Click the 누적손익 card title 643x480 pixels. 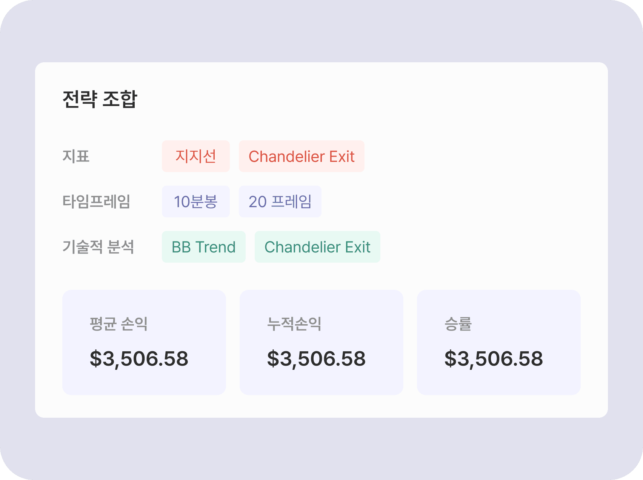(x=294, y=324)
